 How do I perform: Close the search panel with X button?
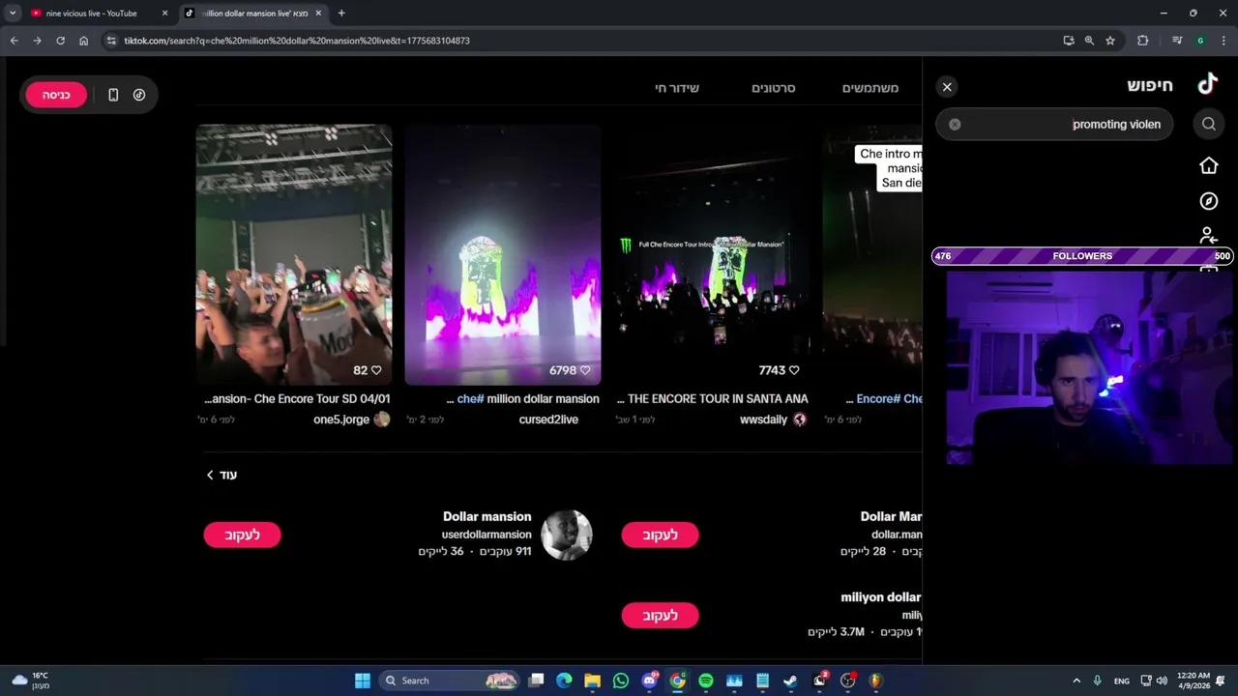(x=947, y=87)
